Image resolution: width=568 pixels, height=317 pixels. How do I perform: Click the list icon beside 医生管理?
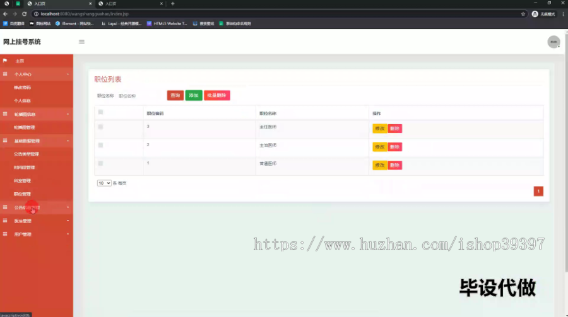click(5, 221)
